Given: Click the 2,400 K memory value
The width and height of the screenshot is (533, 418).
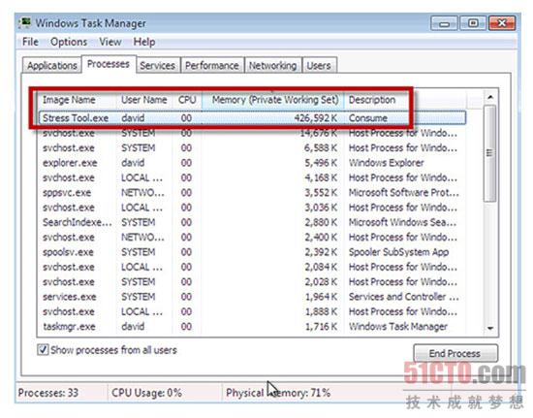Looking at the screenshot, I should [321, 237].
